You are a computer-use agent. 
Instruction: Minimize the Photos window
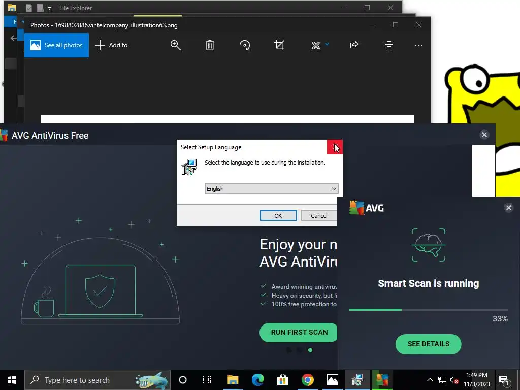click(x=372, y=25)
